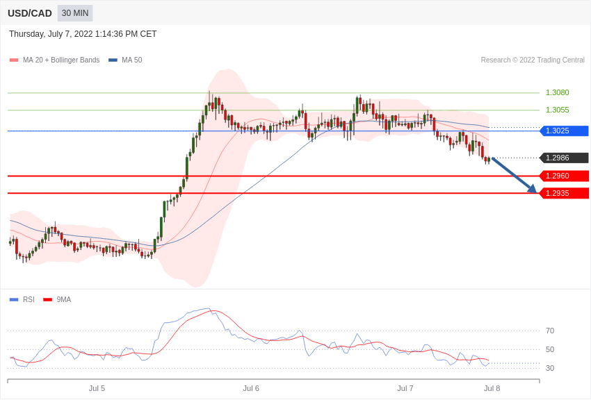Click the blue downward forecast arrow
This screenshot has width=591, height=400.
[515, 176]
